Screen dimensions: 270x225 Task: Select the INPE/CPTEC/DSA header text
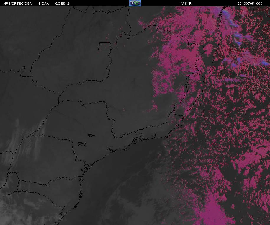(x=17, y=4)
